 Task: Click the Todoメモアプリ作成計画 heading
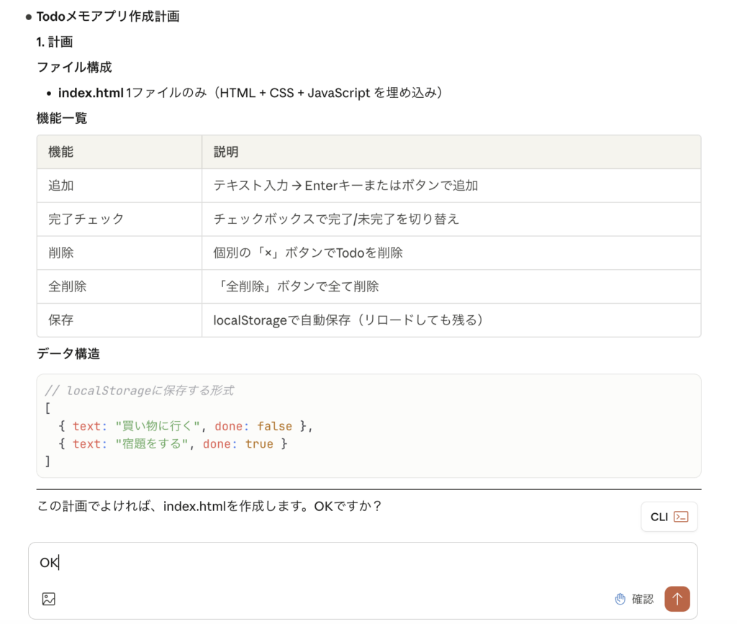pos(108,17)
